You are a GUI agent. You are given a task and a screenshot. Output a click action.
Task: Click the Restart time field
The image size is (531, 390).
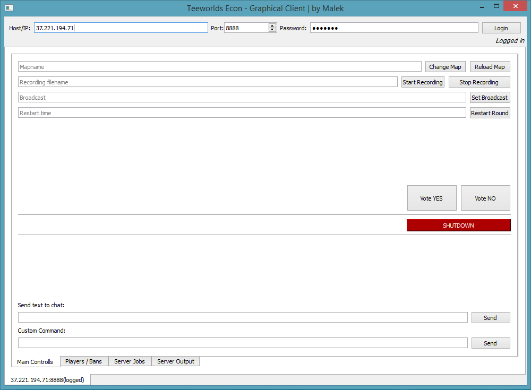(242, 112)
